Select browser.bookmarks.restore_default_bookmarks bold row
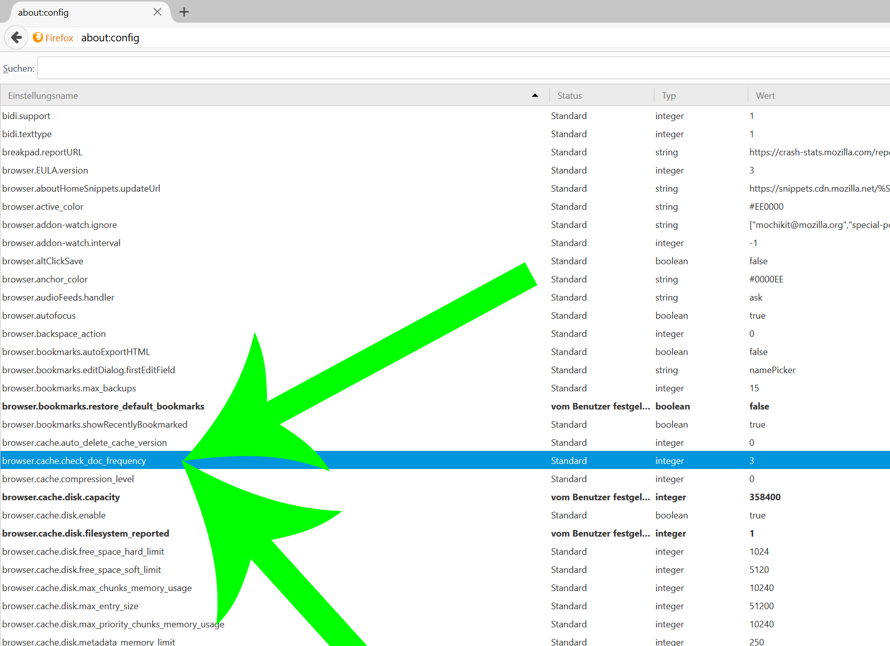Screen dimensions: 890x646 point(103,406)
